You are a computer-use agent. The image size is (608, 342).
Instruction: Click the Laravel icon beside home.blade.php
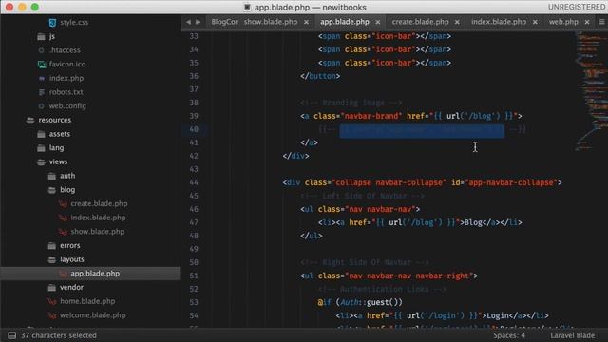[52, 302]
